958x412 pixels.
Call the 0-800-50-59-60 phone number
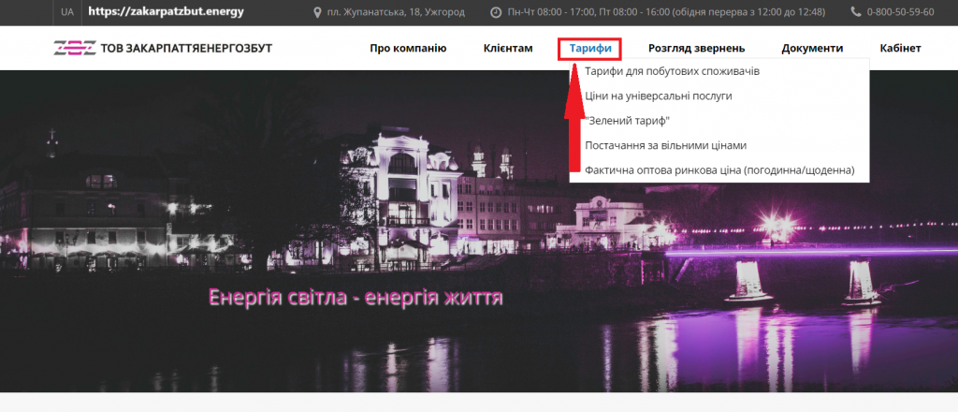pyautogui.click(x=902, y=12)
